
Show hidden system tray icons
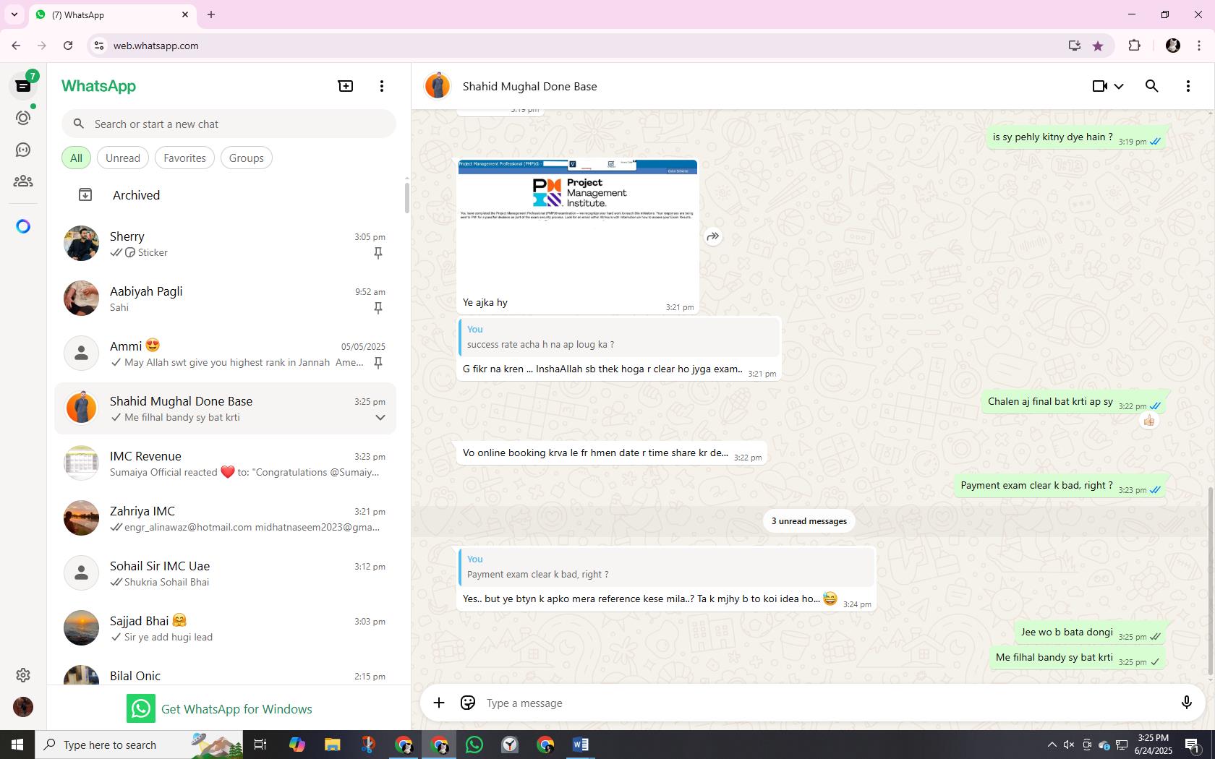pos(1052,745)
